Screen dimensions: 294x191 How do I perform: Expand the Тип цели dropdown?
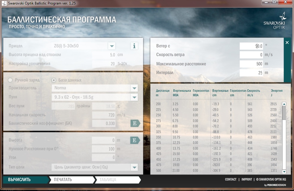134,167
